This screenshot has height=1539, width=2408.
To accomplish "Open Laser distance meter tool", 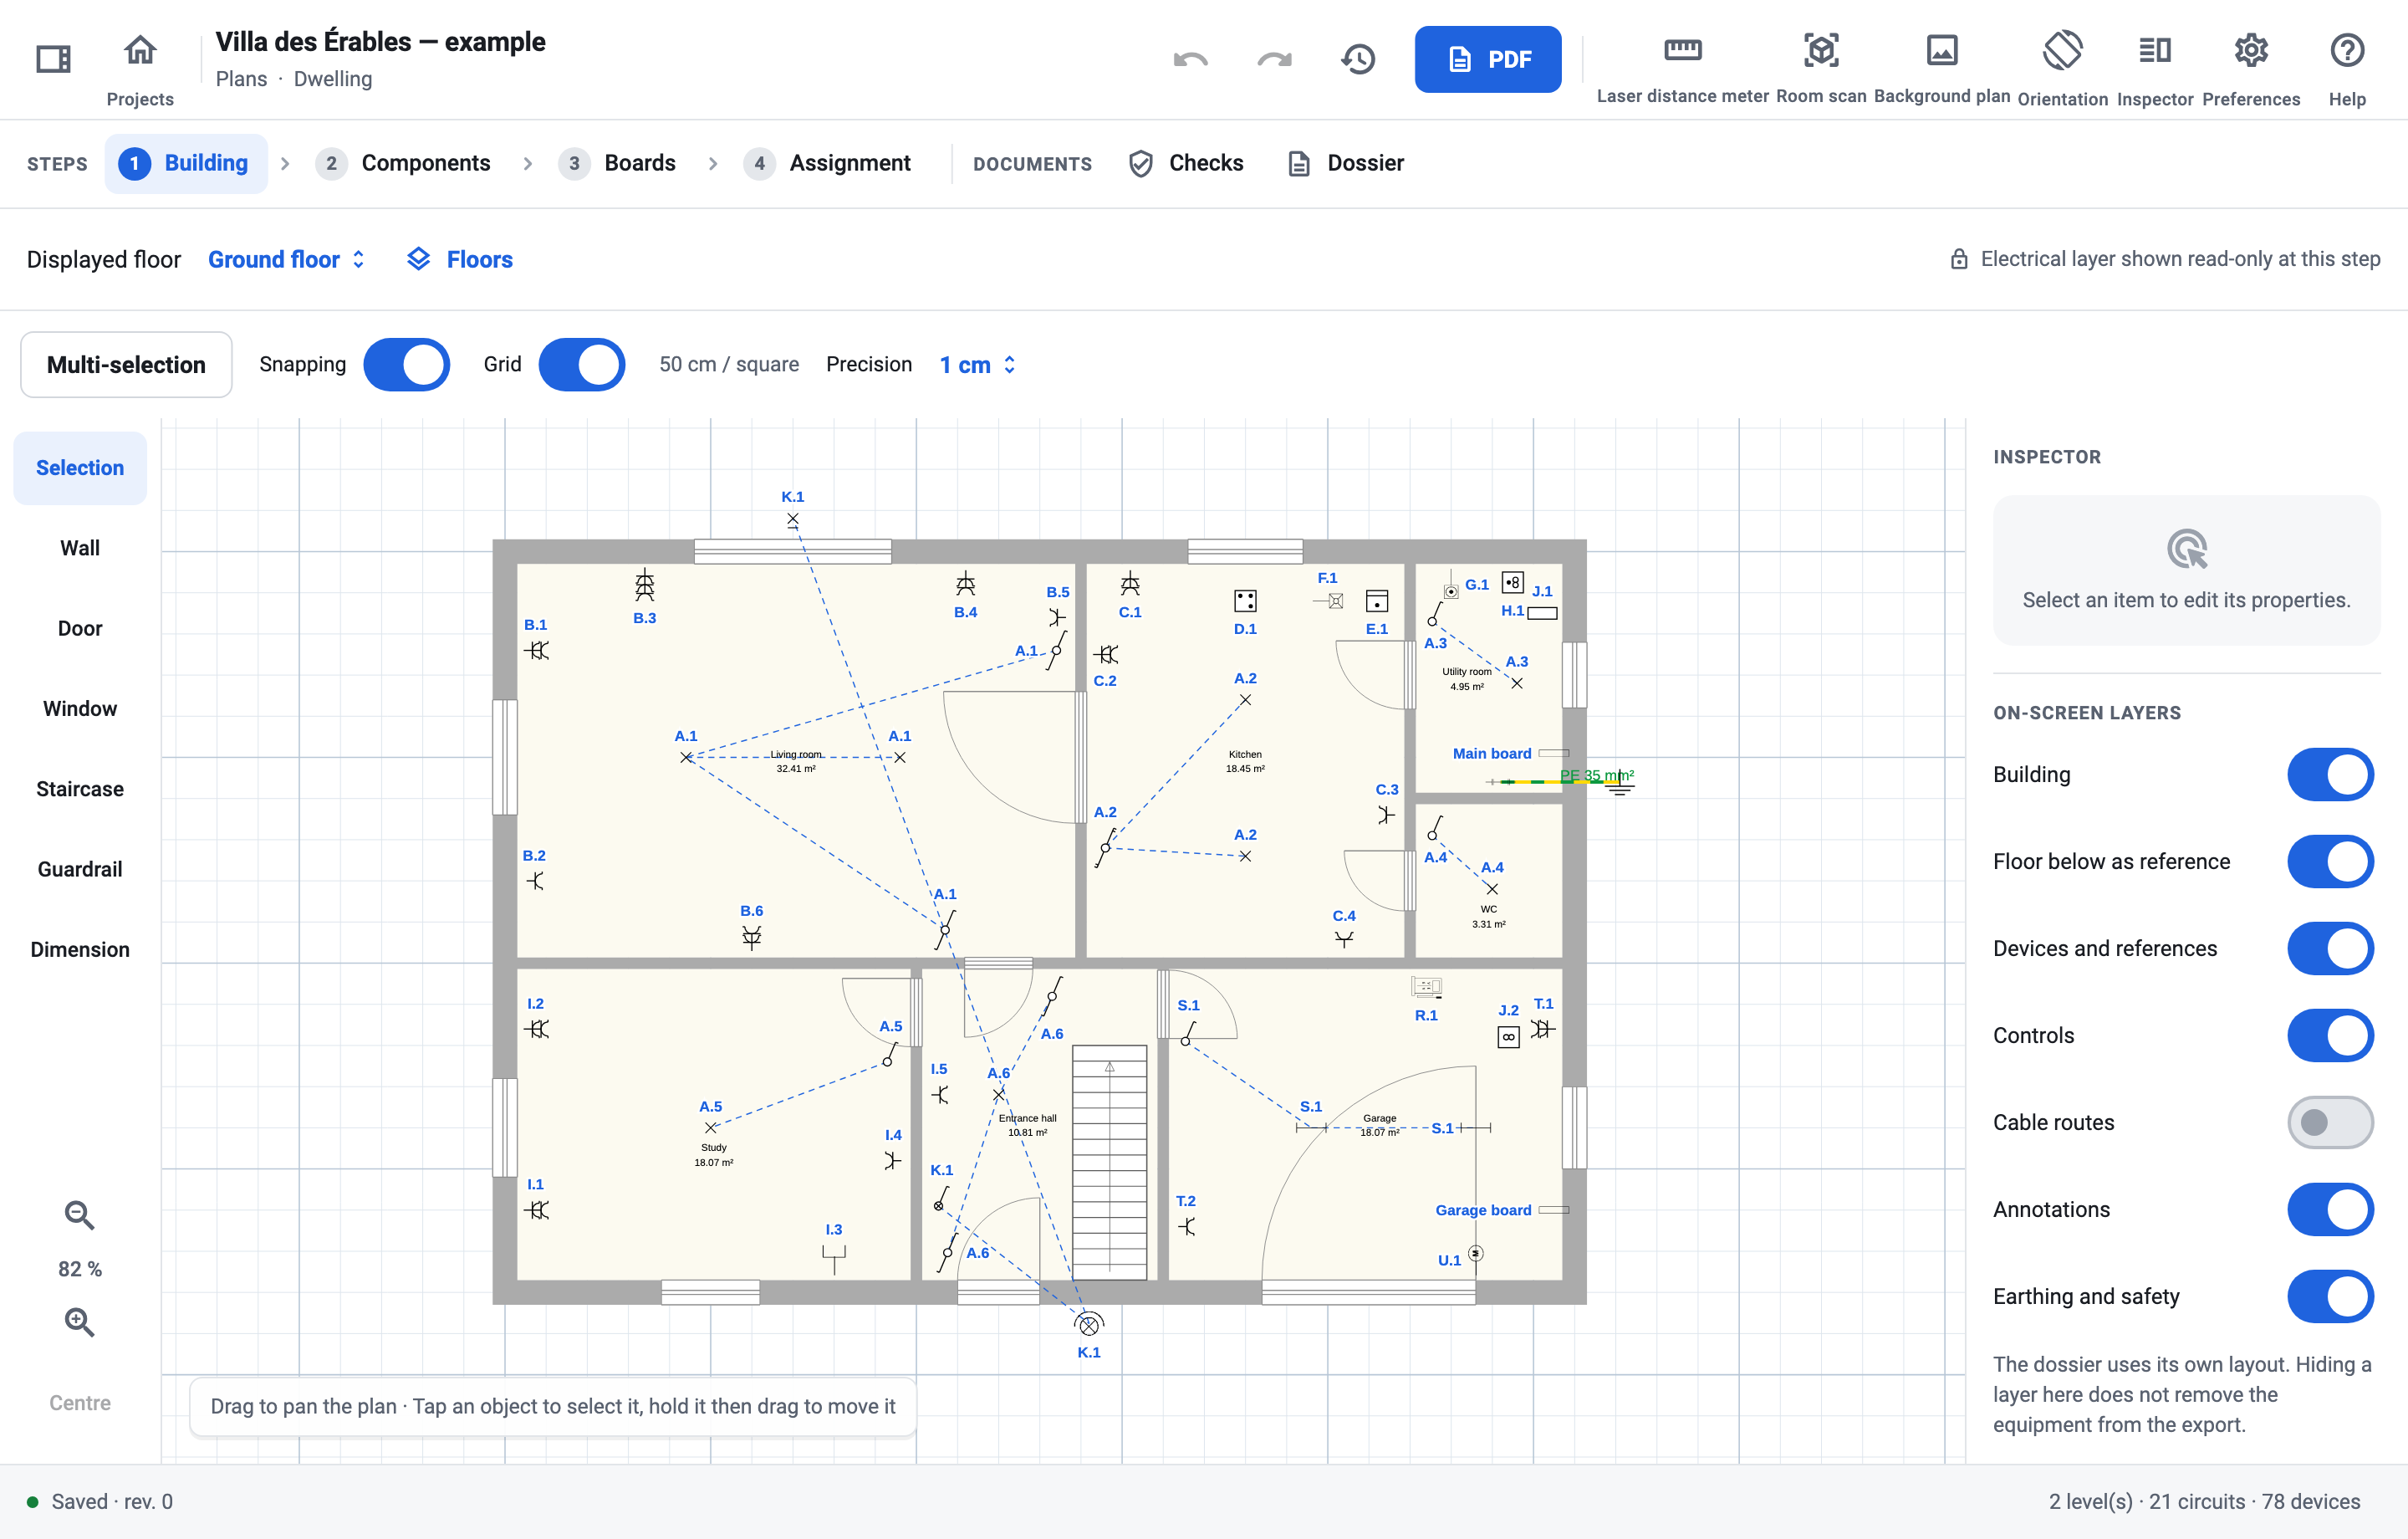I will coord(1682,50).
